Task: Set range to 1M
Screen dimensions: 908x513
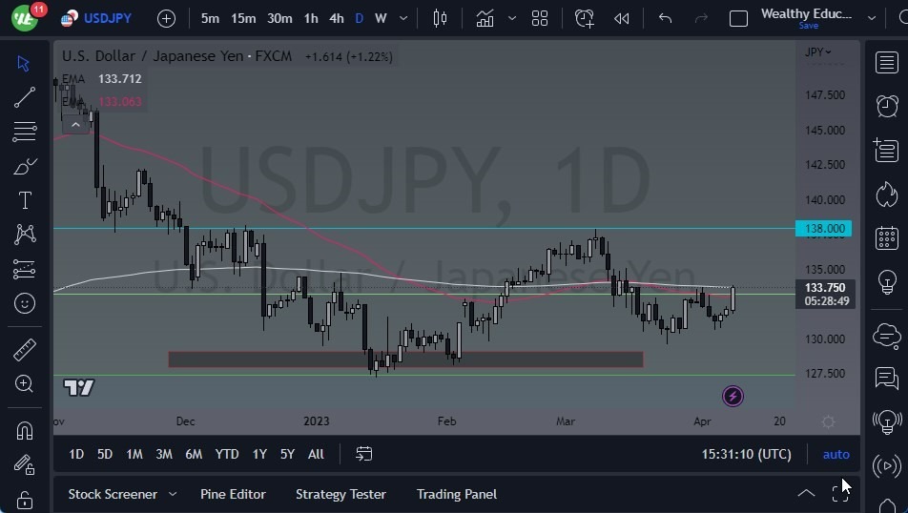Action: 134,454
